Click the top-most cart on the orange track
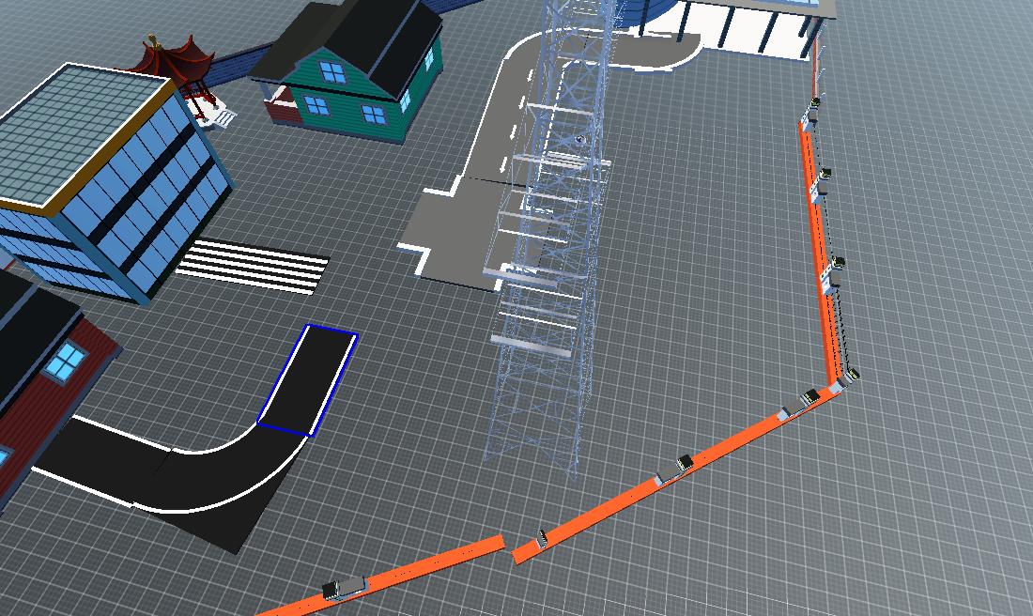1033x616 pixels. coord(815,103)
